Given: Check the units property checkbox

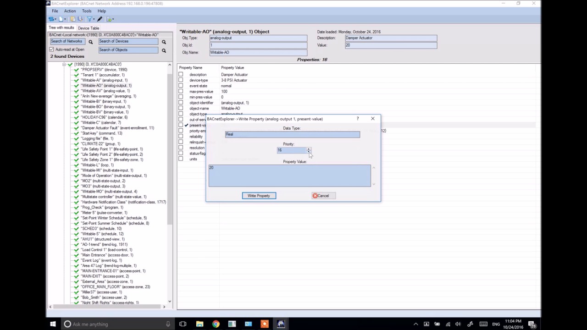Looking at the screenshot, I should click(181, 159).
